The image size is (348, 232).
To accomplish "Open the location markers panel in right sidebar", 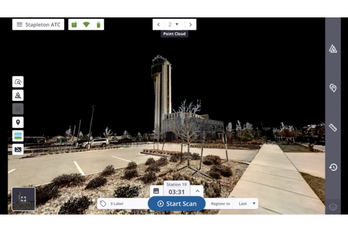I will click(x=333, y=88).
